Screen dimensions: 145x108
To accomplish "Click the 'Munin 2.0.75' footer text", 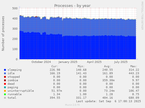I will click(72, 105).
